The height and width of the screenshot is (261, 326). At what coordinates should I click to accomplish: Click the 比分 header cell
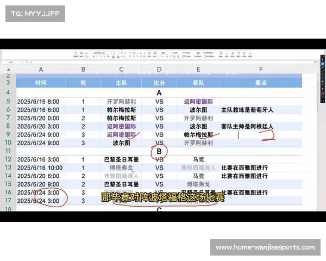point(159,83)
